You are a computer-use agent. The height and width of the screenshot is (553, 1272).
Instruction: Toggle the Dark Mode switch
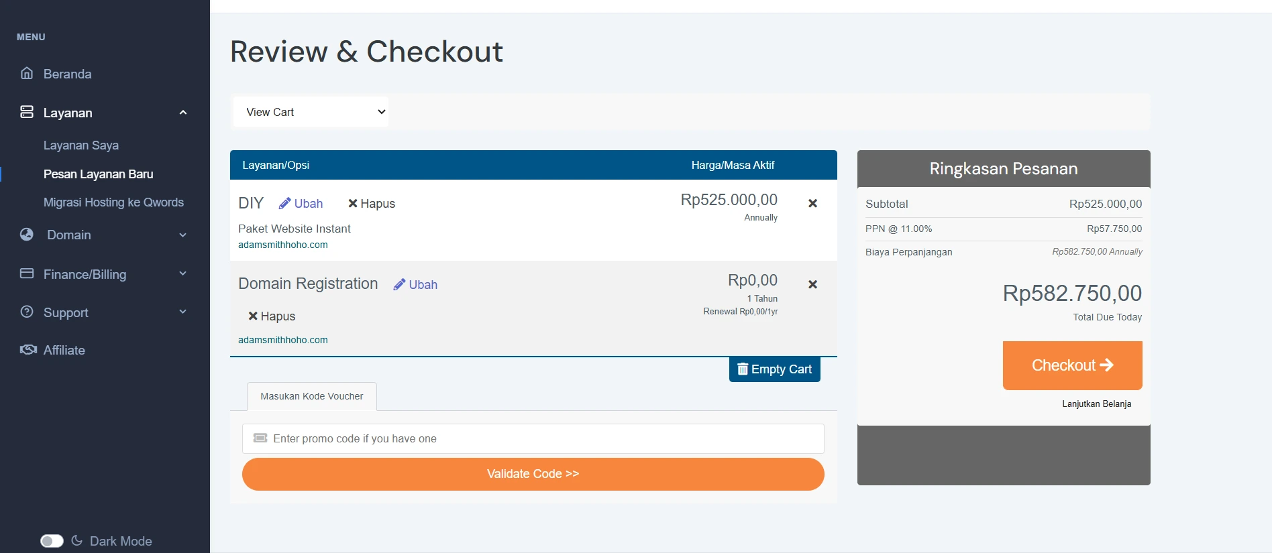[x=52, y=541]
